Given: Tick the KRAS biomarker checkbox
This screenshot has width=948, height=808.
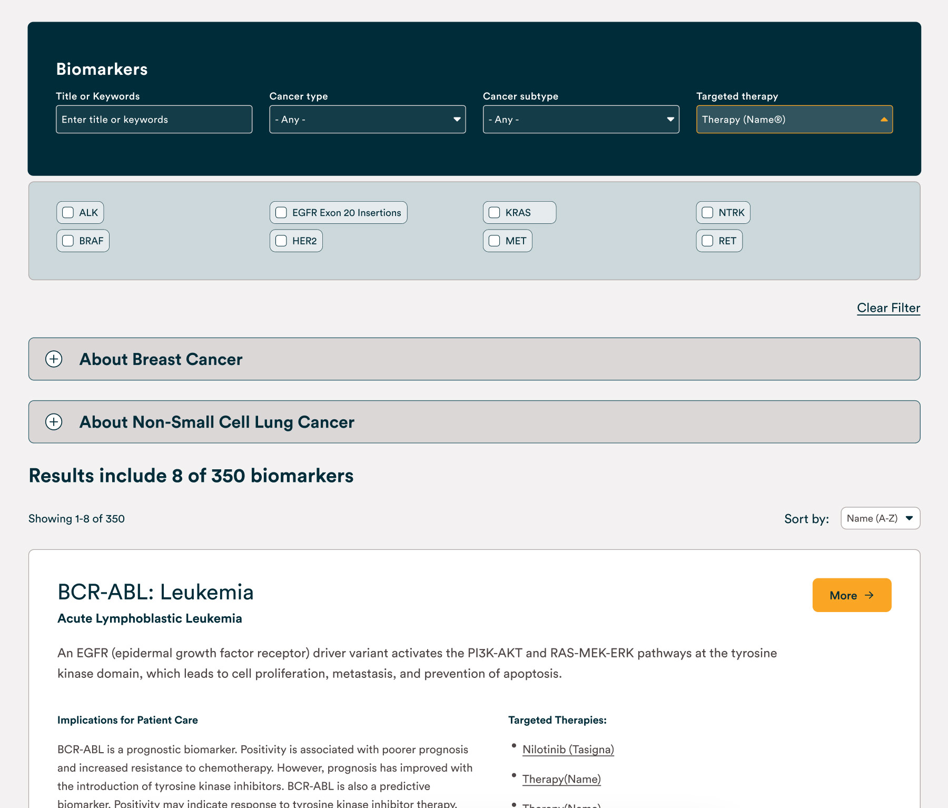Looking at the screenshot, I should pos(495,213).
